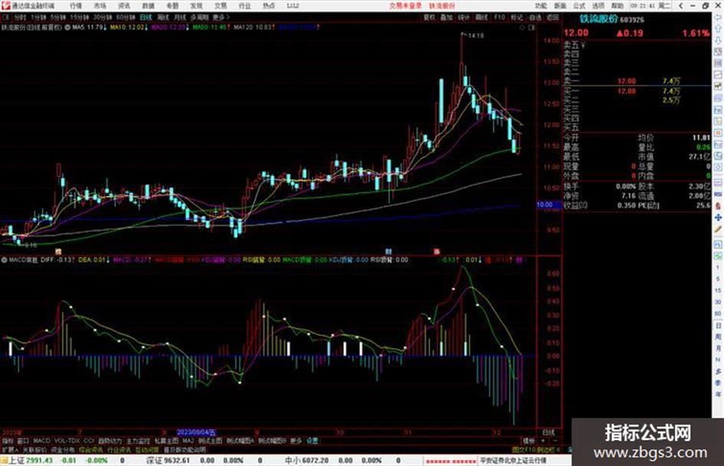Switch chart to 1分钟 period
The width and height of the screenshot is (724, 466).
[38, 18]
